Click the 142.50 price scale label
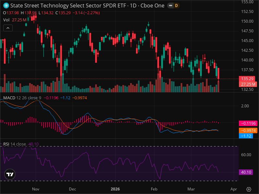This screenshot has height=194, width=259. click(247, 50)
